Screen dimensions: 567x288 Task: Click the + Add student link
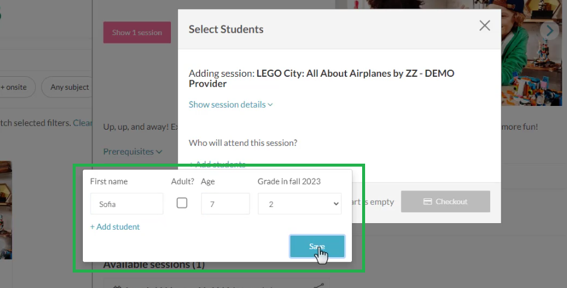click(115, 227)
